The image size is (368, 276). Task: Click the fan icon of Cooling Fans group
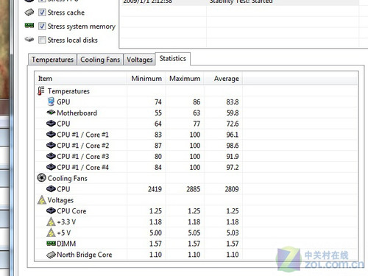coord(41,177)
